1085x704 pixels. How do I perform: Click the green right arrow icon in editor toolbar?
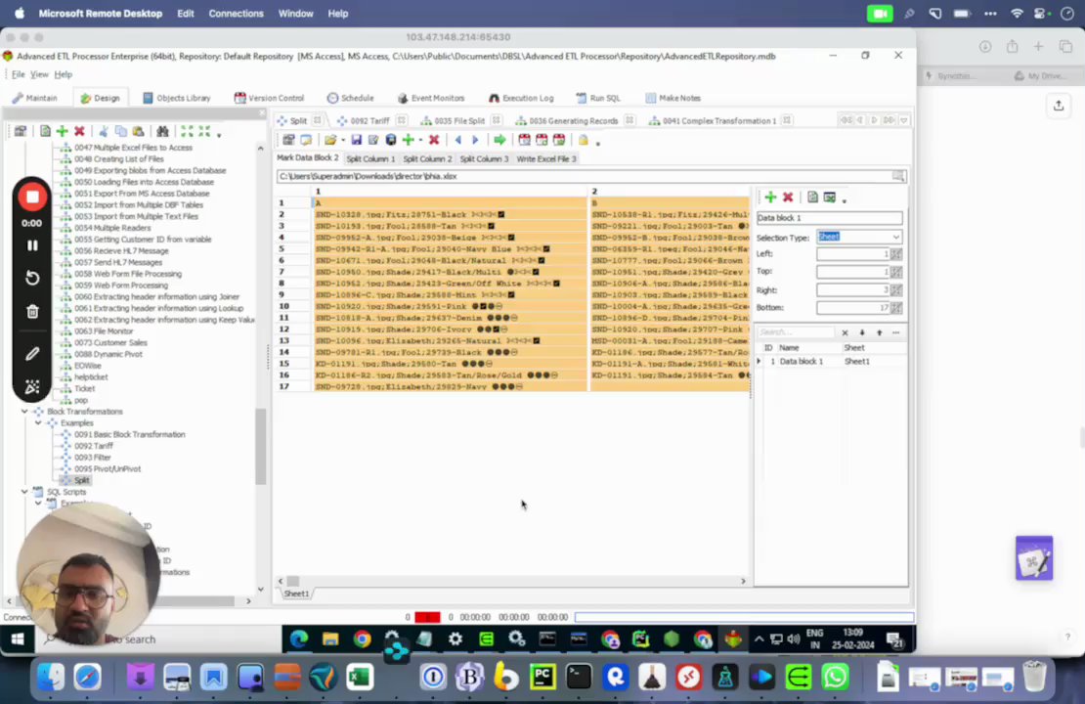499,140
